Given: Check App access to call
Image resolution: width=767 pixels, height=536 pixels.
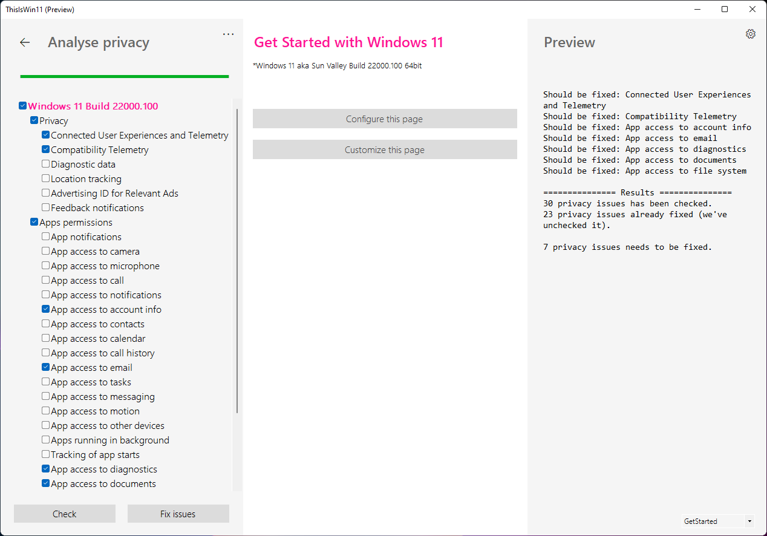Looking at the screenshot, I should click(46, 280).
